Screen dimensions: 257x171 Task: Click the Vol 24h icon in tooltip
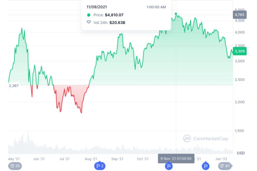tap(89, 23)
